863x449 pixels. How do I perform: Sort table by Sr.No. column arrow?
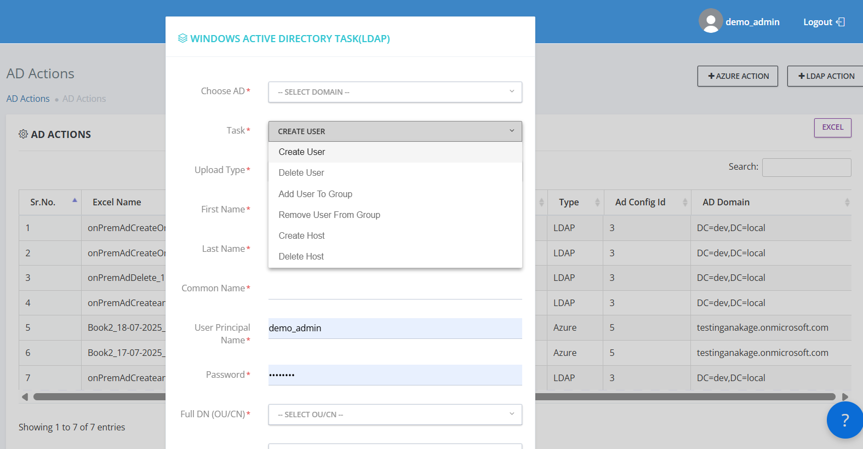pos(75,201)
